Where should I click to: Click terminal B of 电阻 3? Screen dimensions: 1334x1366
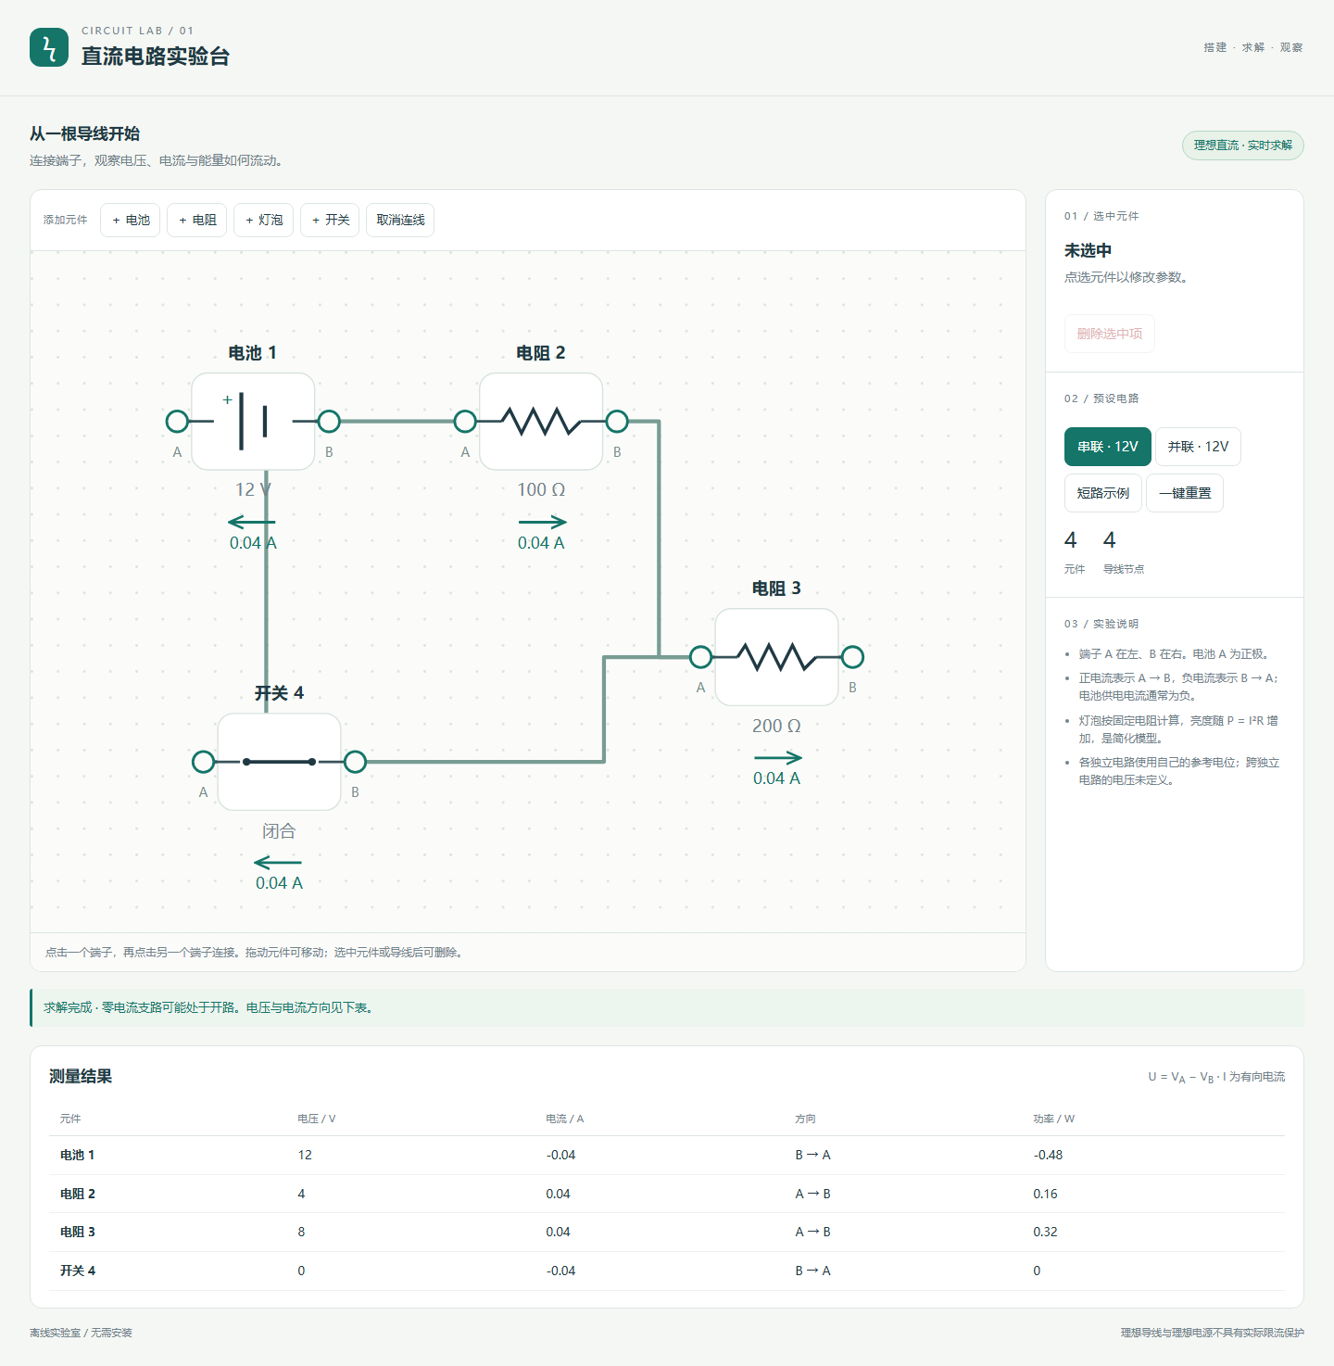pyautogui.click(x=852, y=657)
